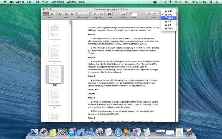Go to the previous page
The height and width of the screenshot is (139, 222).
(x=80, y=14)
